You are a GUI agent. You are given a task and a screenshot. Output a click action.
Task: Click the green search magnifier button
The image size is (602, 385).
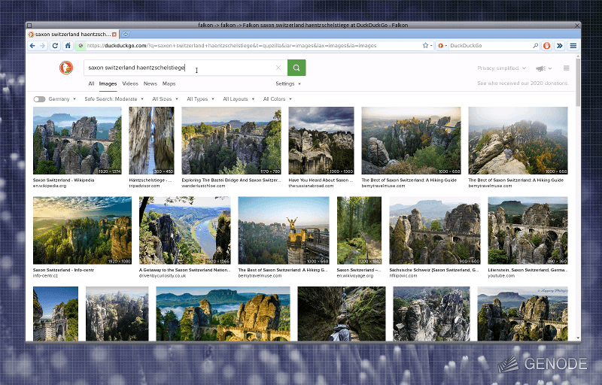point(296,68)
